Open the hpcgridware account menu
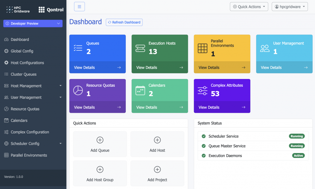315x189 pixels. 289,6
